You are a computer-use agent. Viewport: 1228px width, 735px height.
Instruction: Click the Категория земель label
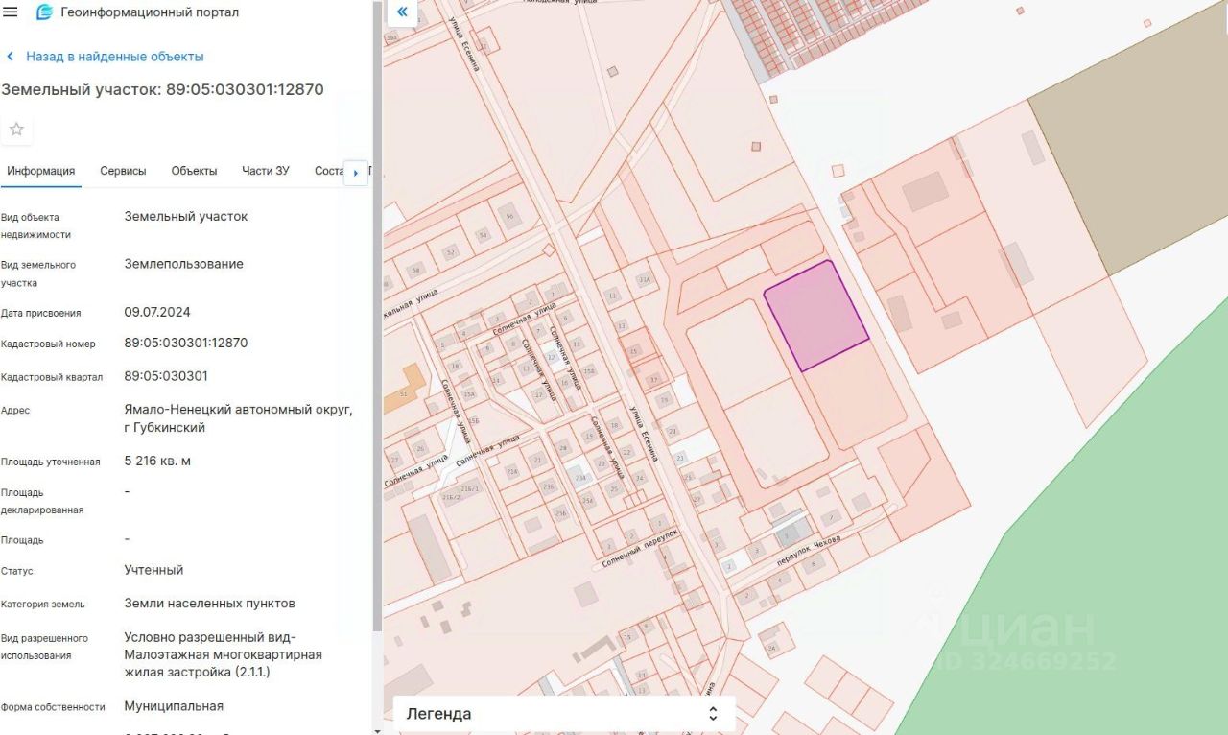pos(43,605)
